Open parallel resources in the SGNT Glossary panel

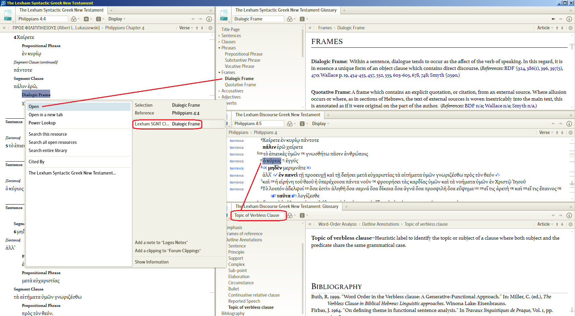pos(302,19)
